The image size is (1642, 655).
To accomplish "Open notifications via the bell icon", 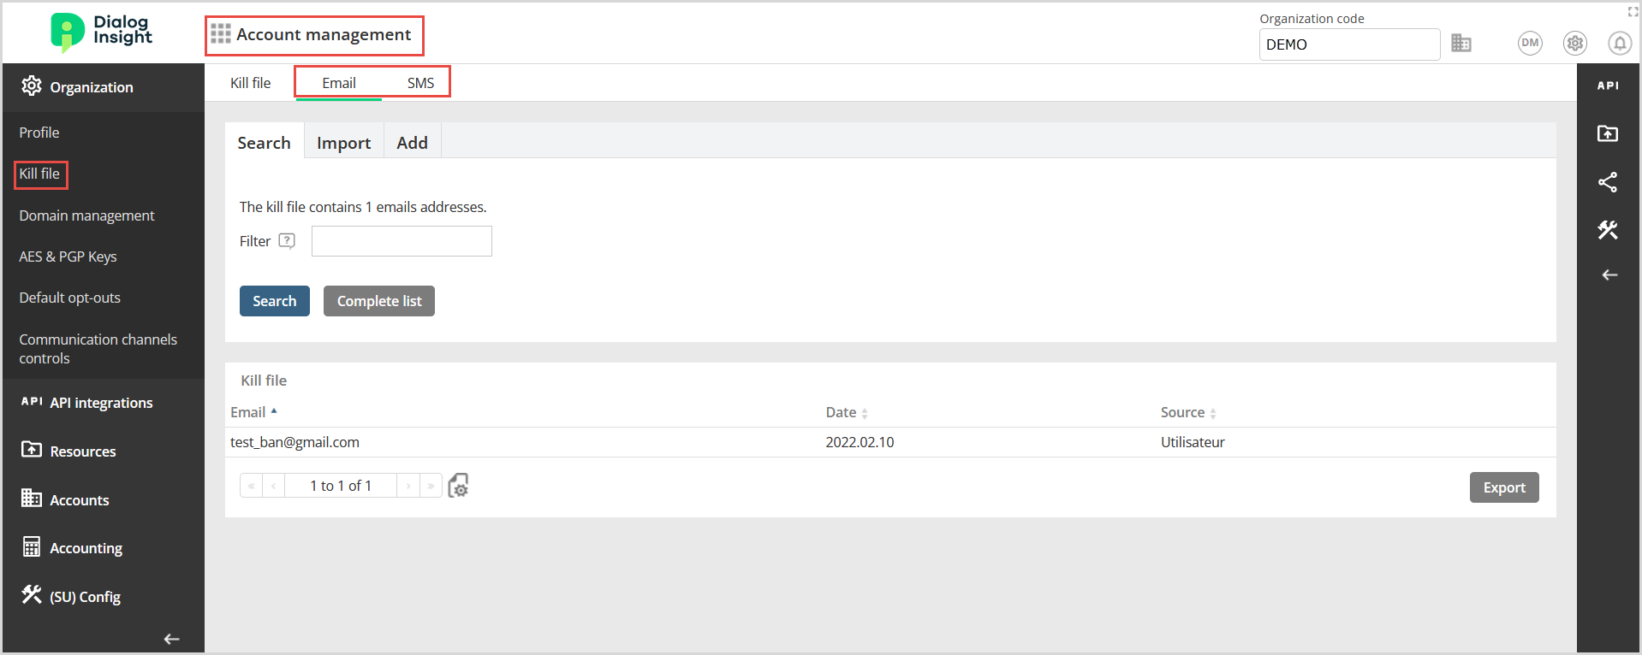I will coord(1618,43).
